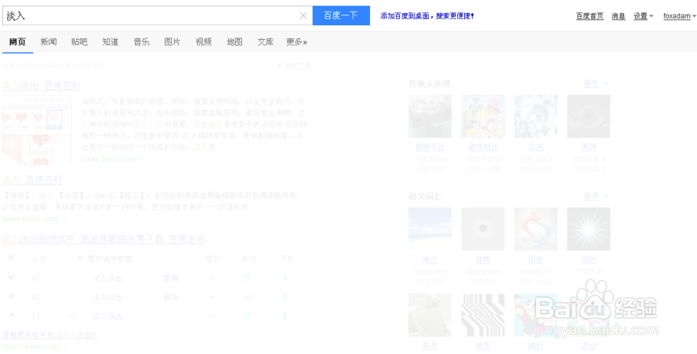Click the 百度一下 search button

coord(341,15)
